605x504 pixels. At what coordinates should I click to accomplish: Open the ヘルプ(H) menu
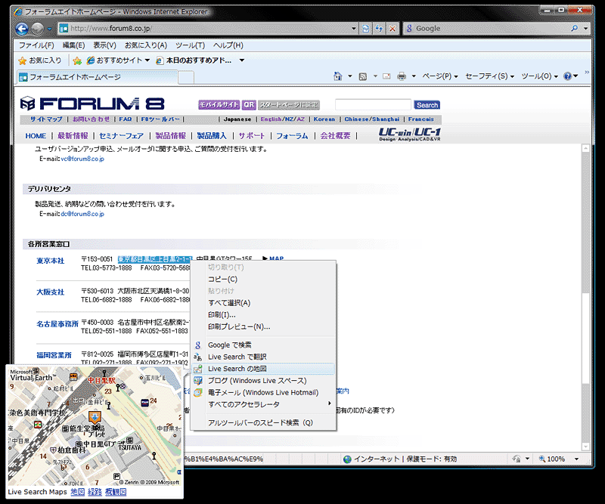pos(228,45)
